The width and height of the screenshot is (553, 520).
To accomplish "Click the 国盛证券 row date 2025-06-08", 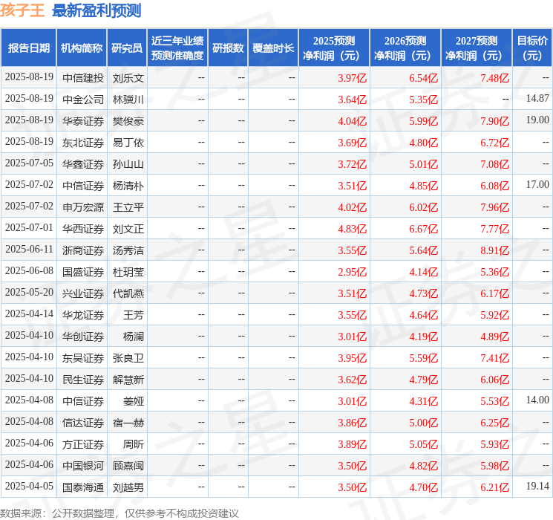I will coord(29,270).
